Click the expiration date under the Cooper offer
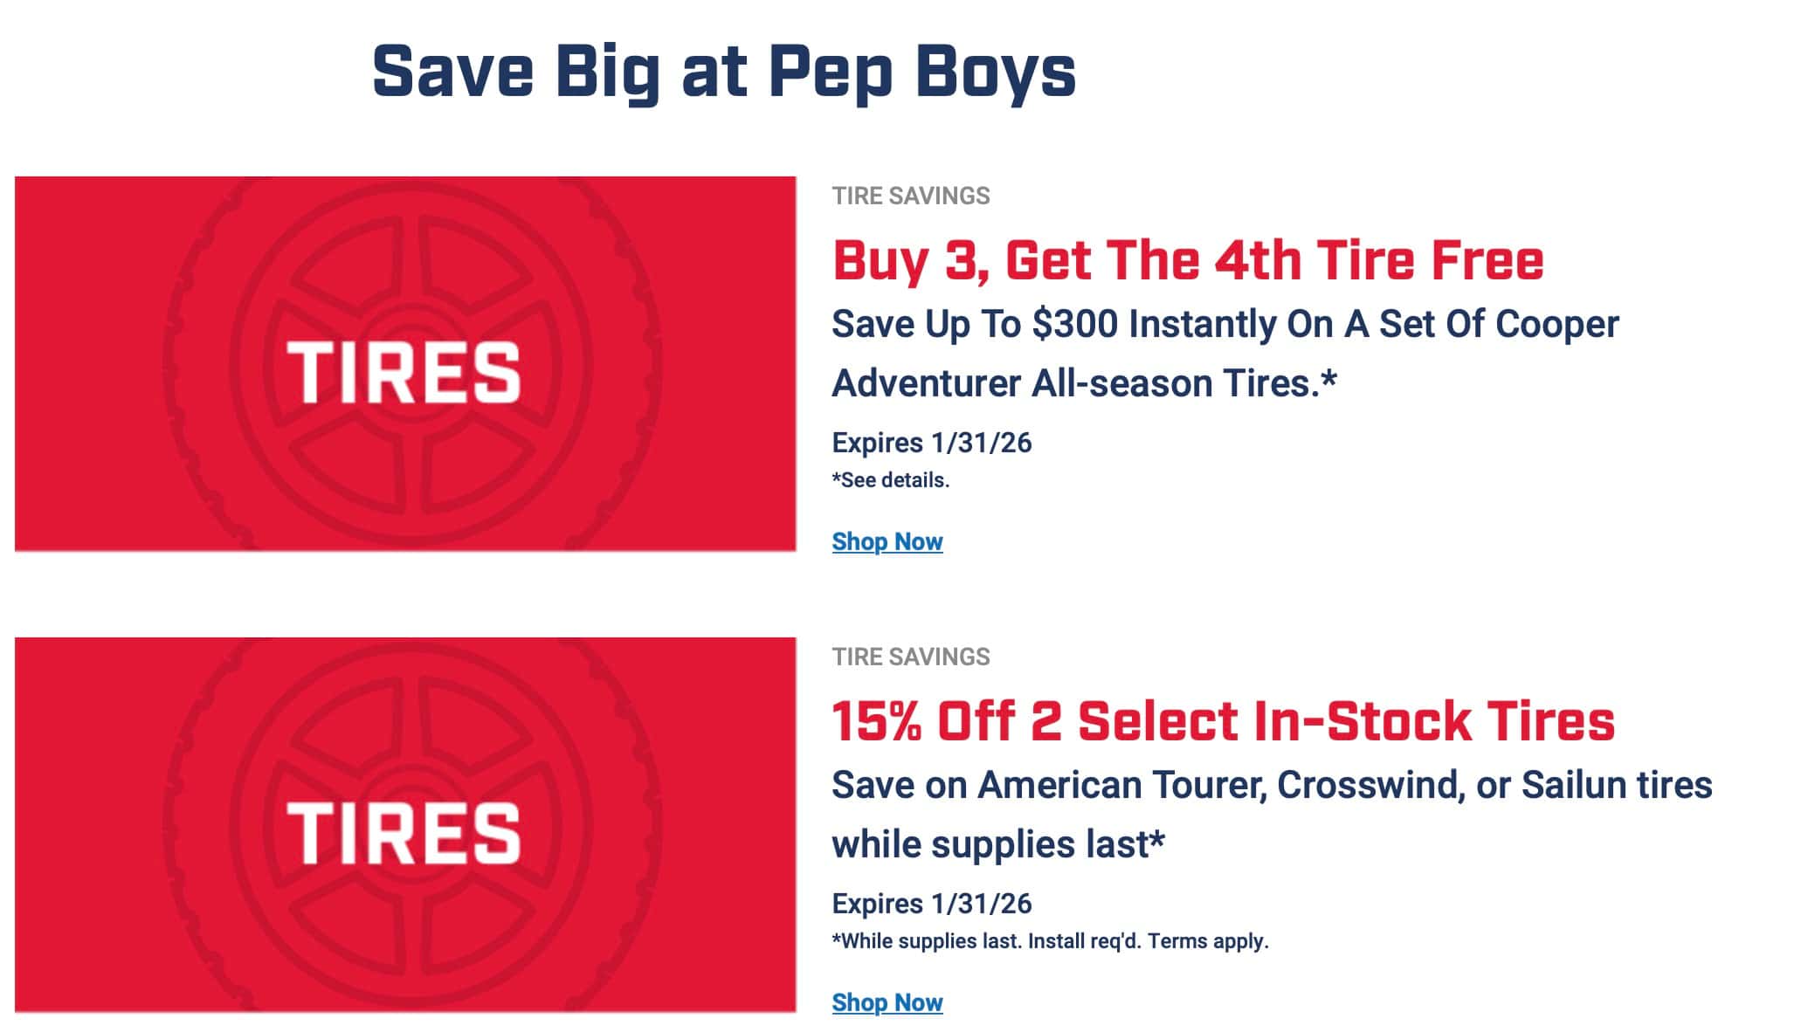 [x=931, y=443]
